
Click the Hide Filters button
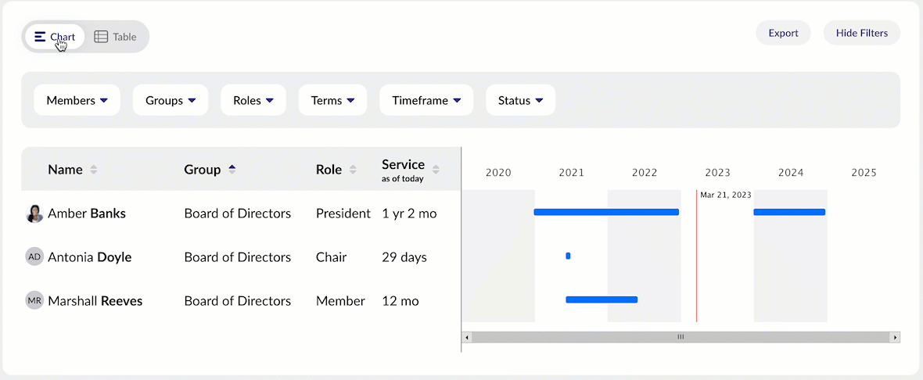pyautogui.click(x=861, y=33)
